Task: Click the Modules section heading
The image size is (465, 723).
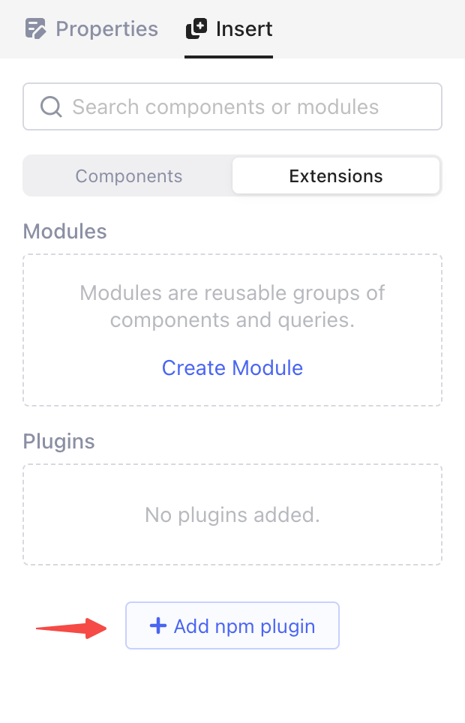Action: [65, 230]
